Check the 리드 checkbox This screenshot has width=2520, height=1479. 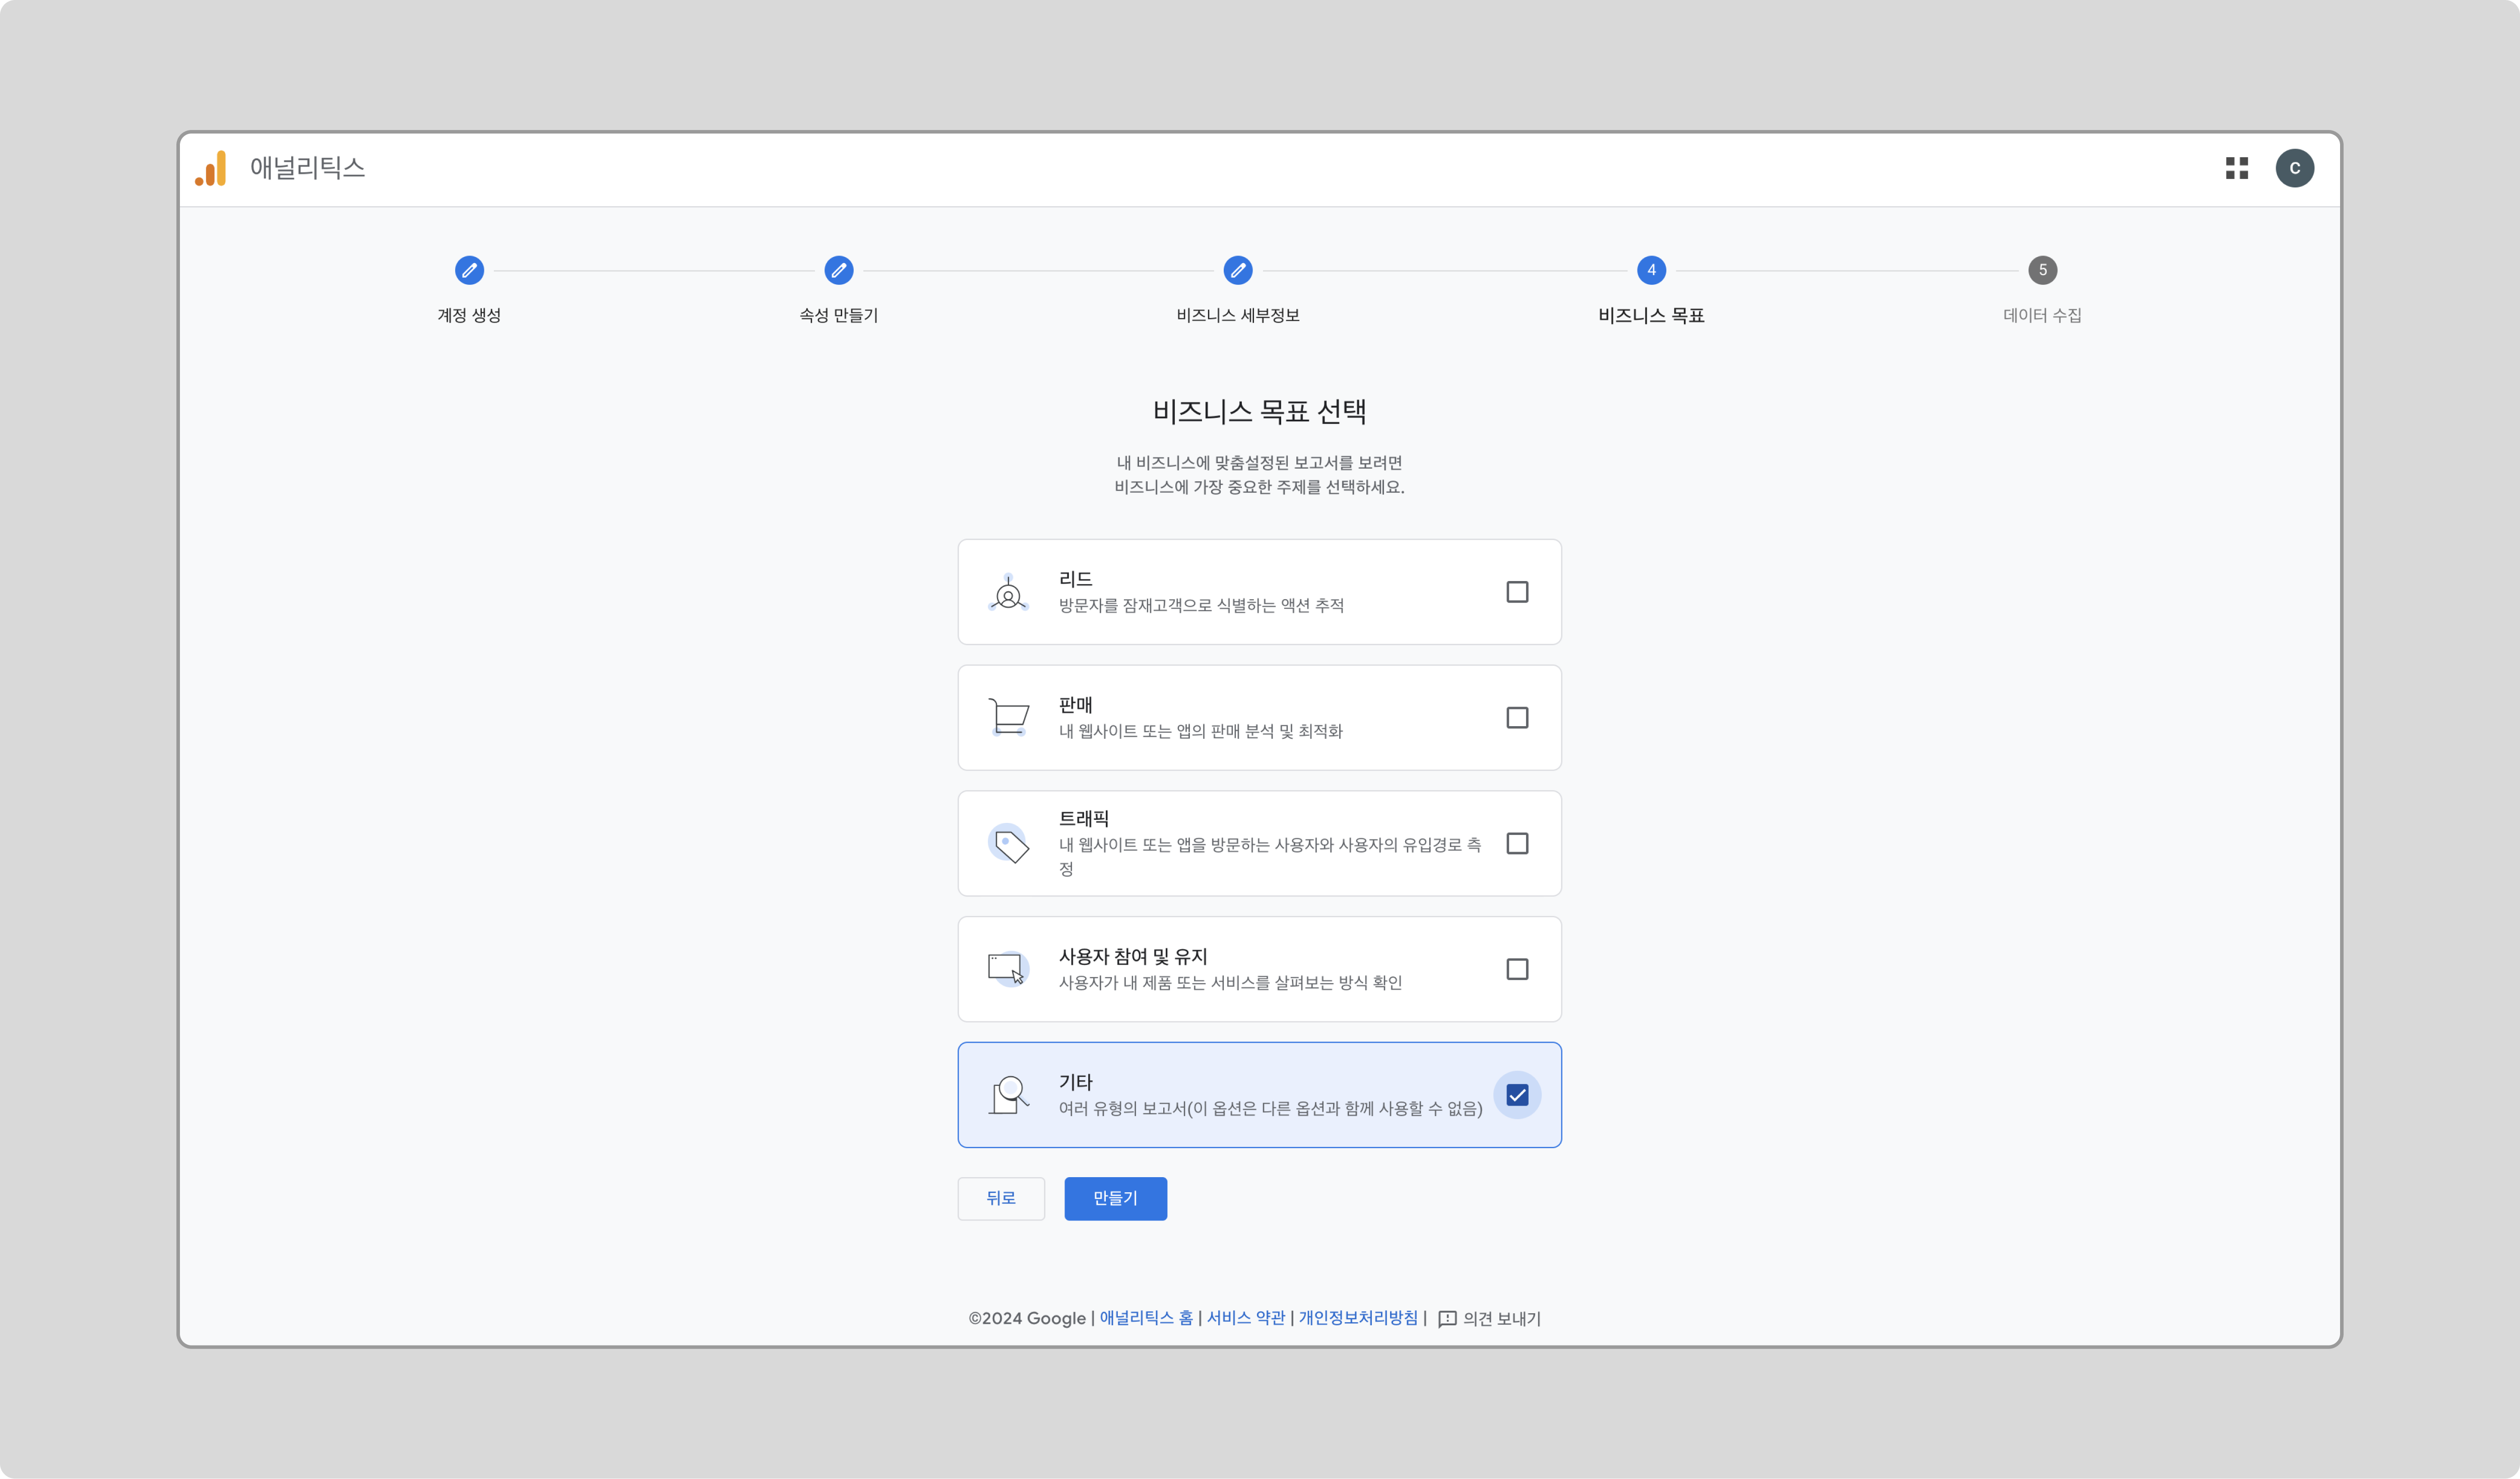tap(1517, 592)
